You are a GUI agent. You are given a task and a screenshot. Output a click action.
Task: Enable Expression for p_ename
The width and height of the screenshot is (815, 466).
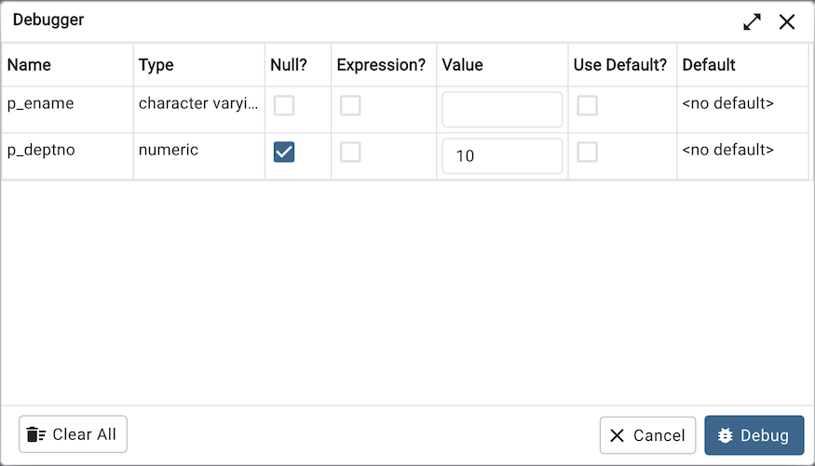click(x=350, y=106)
